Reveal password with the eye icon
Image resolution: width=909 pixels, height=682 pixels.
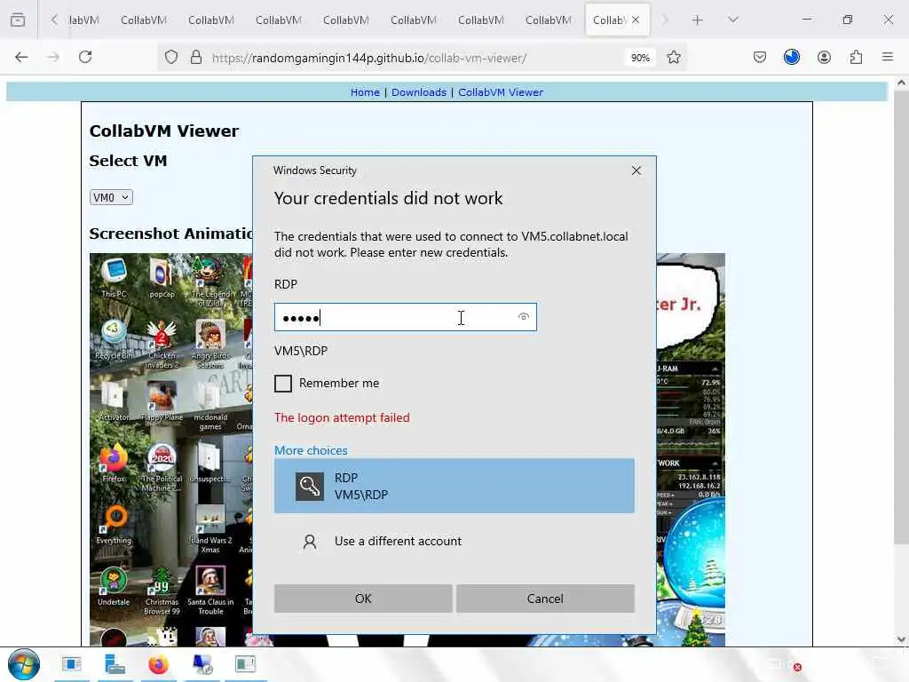click(524, 317)
